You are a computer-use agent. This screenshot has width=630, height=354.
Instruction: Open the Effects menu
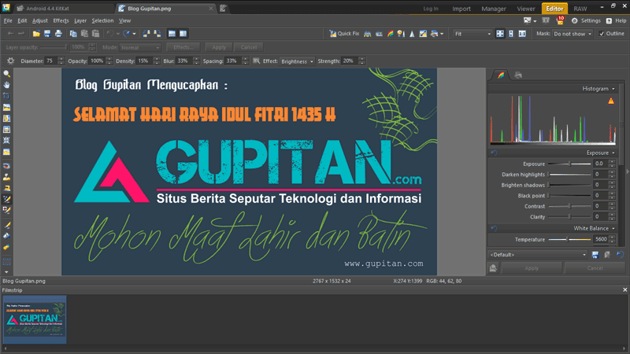[61, 20]
